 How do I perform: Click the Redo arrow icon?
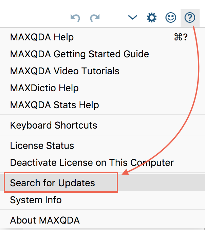tap(95, 18)
